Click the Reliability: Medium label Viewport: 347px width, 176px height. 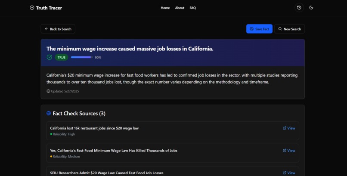pos(66,156)
